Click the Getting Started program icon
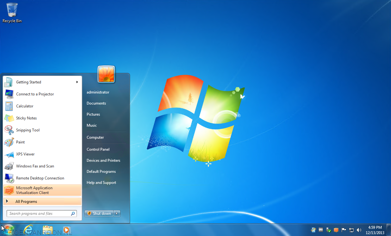 pyautogui.click(x=9, y=82)
